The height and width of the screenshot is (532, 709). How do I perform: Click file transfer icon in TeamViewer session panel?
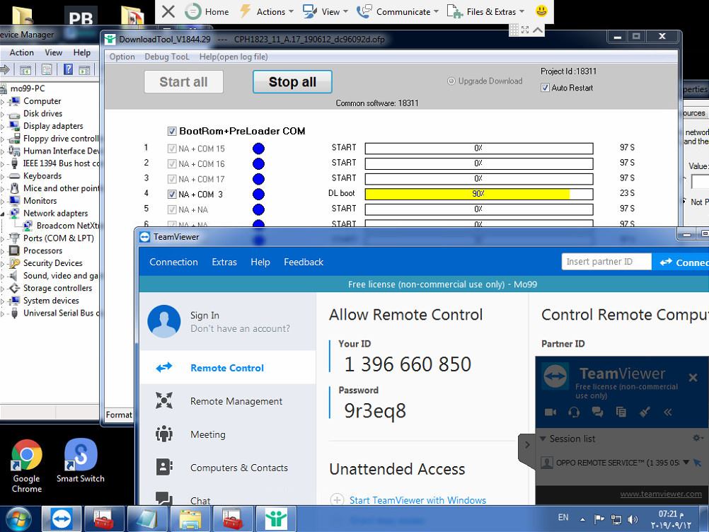click(621, 412)
